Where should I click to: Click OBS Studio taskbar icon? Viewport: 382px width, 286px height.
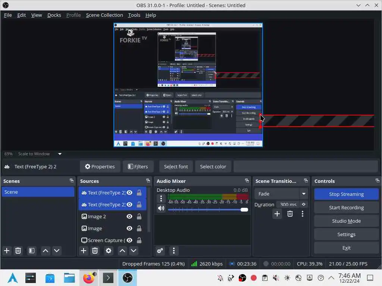[x=128, y=277]
